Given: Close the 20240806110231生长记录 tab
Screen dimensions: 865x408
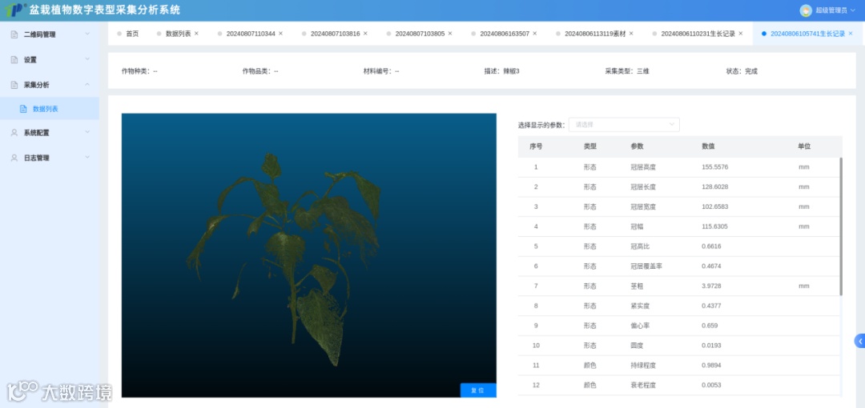Looking at the screenshot, I should tap(741, 34).
